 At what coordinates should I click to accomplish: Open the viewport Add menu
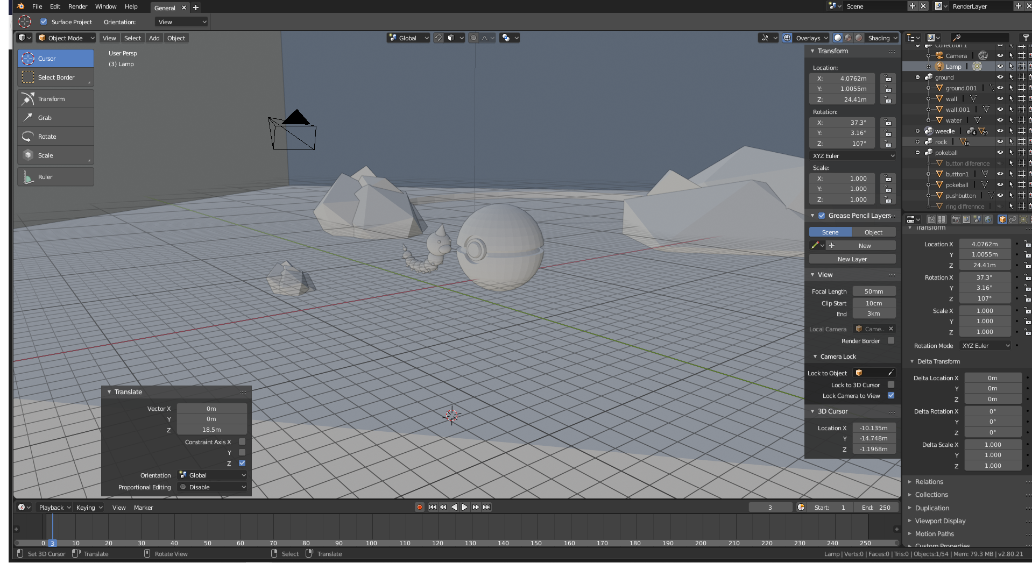coord(154,38)
